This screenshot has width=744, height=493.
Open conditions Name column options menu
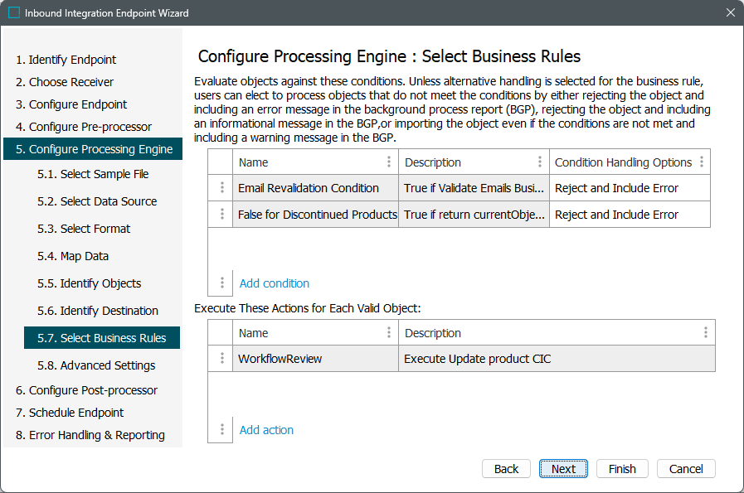coord(389,162)
